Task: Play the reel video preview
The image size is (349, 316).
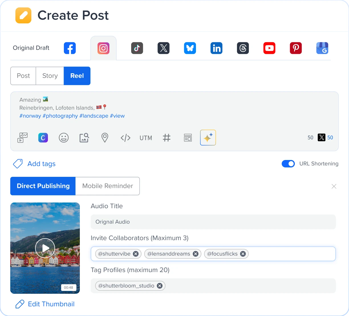Action: click(45, 248)
